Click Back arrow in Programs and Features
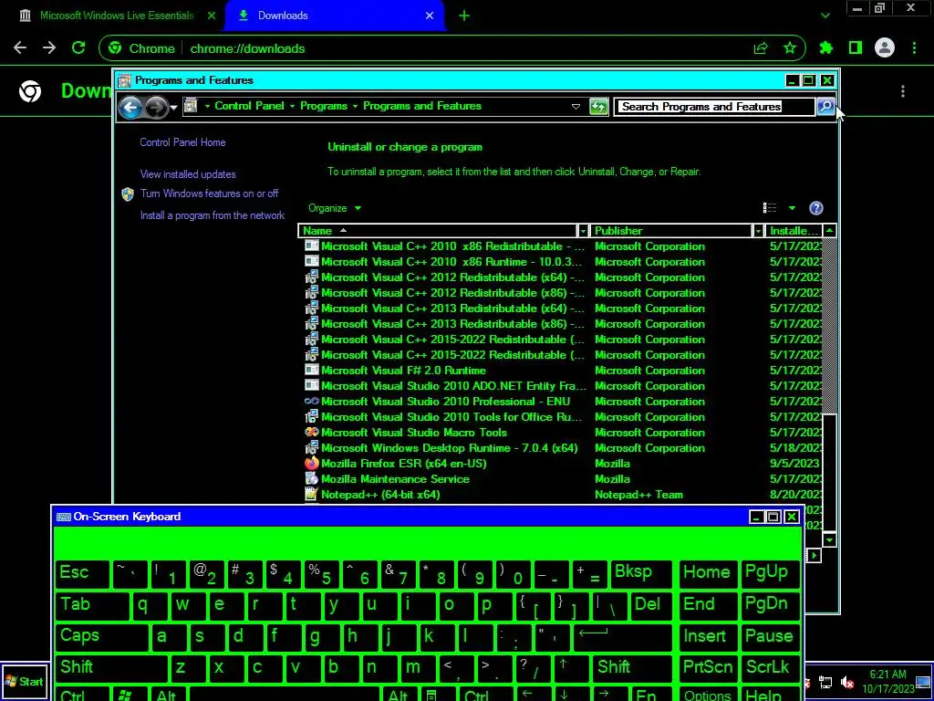 (x=130, y=108)
